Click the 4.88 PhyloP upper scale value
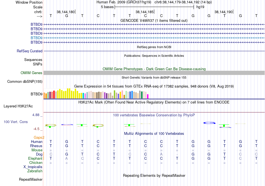The image size is (265, 186). 36,115
